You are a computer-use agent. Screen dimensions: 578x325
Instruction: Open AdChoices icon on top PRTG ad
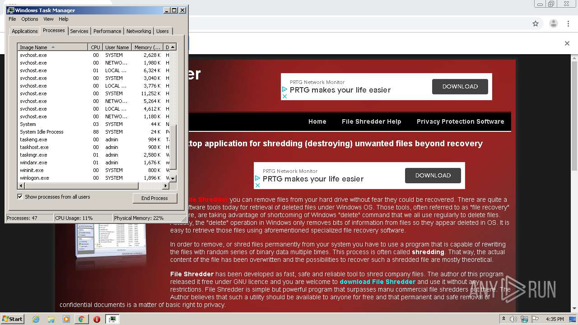click(x=284, y=90)
